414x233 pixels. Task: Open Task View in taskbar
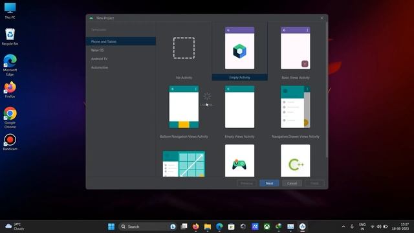[184, 227]
